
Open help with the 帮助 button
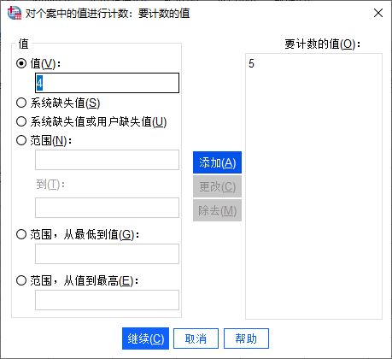click(246, 338)
